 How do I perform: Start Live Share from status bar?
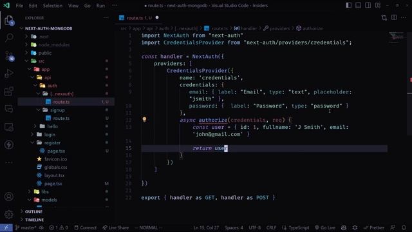click(x=116, y=227)
